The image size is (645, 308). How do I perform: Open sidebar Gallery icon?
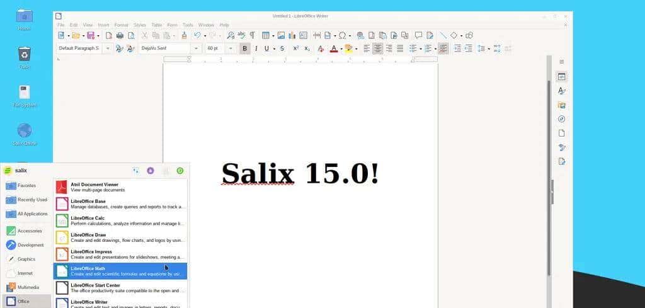(x=561, y=105)
